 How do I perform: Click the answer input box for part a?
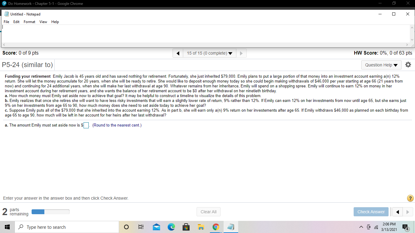pos(86,125)
